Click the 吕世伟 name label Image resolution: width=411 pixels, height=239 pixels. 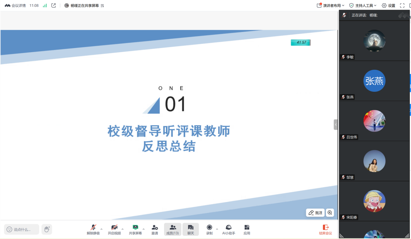(352, 137)
